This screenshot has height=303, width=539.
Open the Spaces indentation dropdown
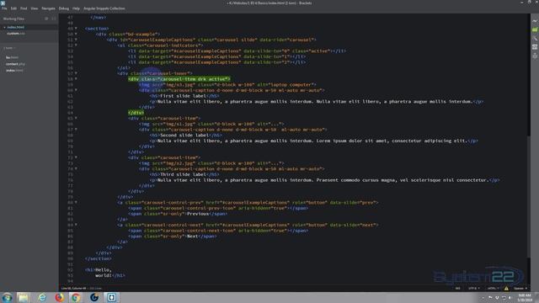tap(520, 288)
